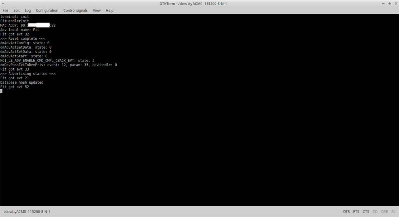Open the Log menu
Image resolution: width=399 pixels, height=217 pixels.
28,10
